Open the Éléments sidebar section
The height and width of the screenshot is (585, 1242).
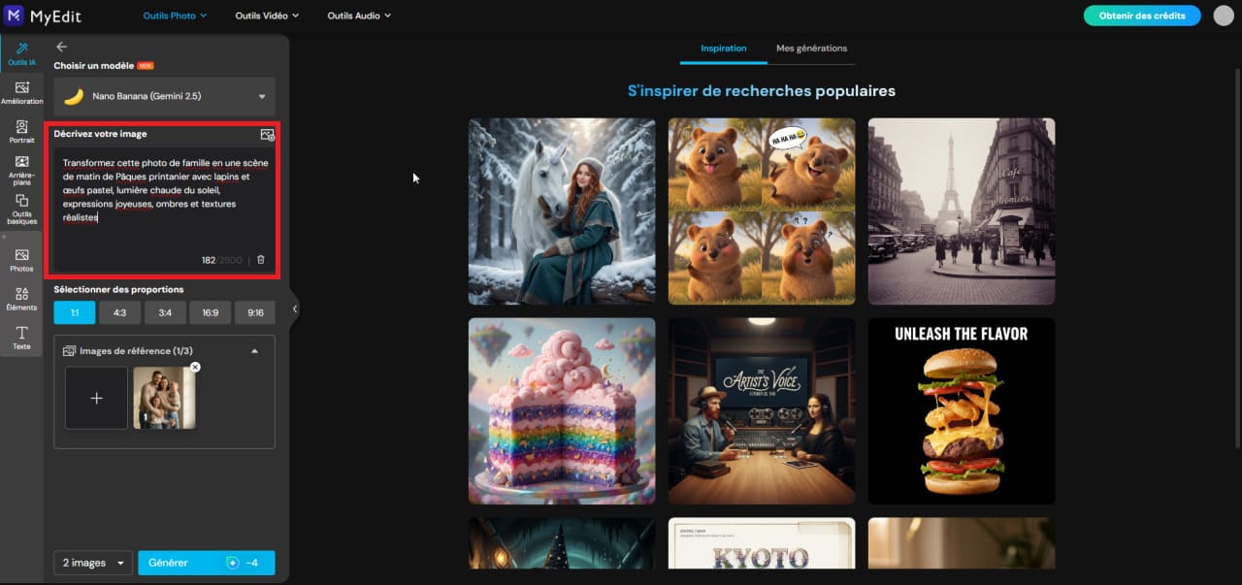(21, 299)
